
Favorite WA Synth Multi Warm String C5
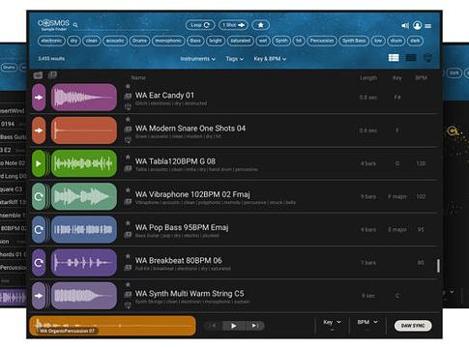coord(128,284)
